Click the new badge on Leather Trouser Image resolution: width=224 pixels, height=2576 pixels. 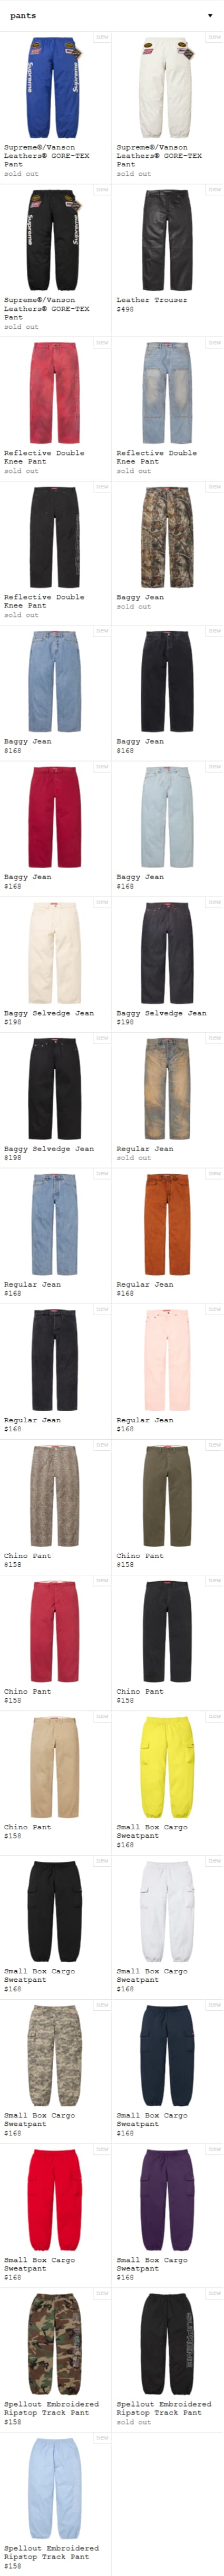pos(214,189)
